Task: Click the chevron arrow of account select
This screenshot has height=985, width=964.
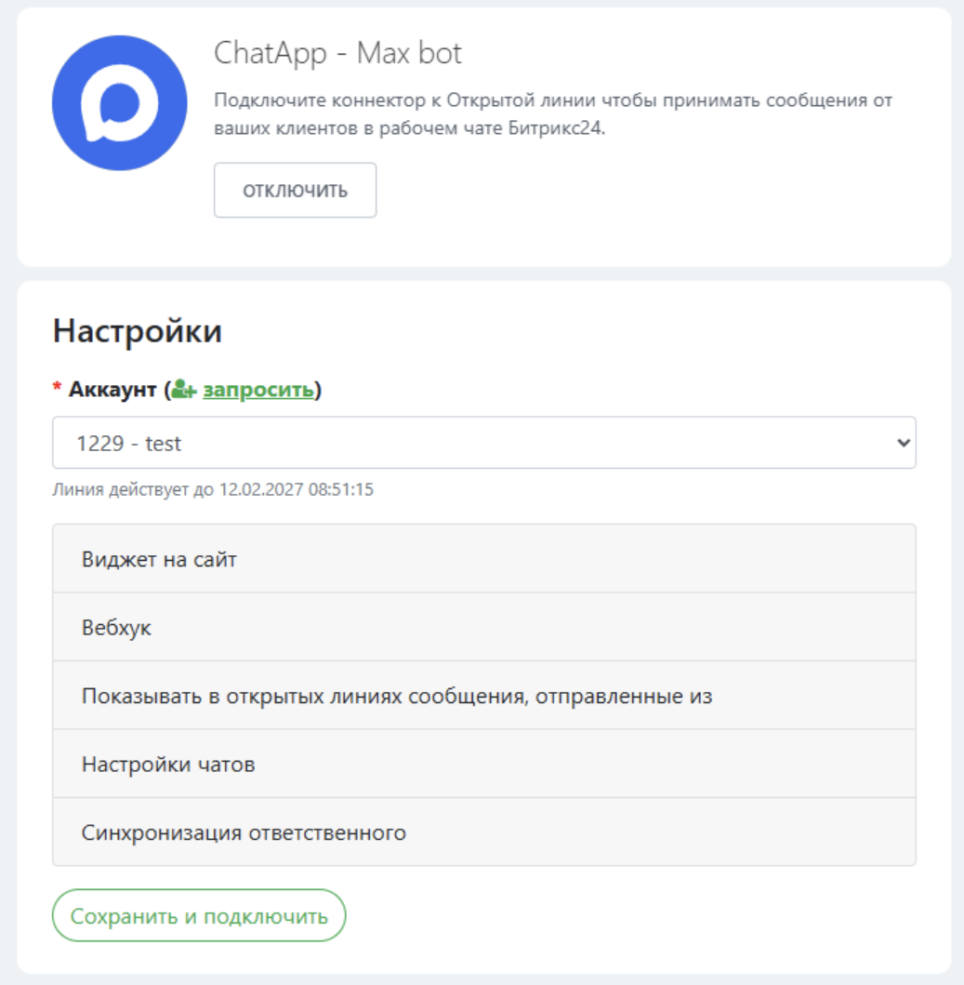Action: (x=901, y=444)
